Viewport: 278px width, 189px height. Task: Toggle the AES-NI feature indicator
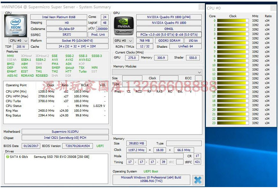12,76
